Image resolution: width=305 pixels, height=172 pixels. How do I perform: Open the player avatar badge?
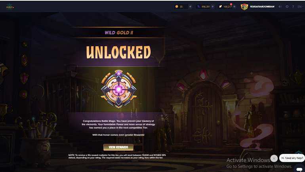tap(244, 7)
